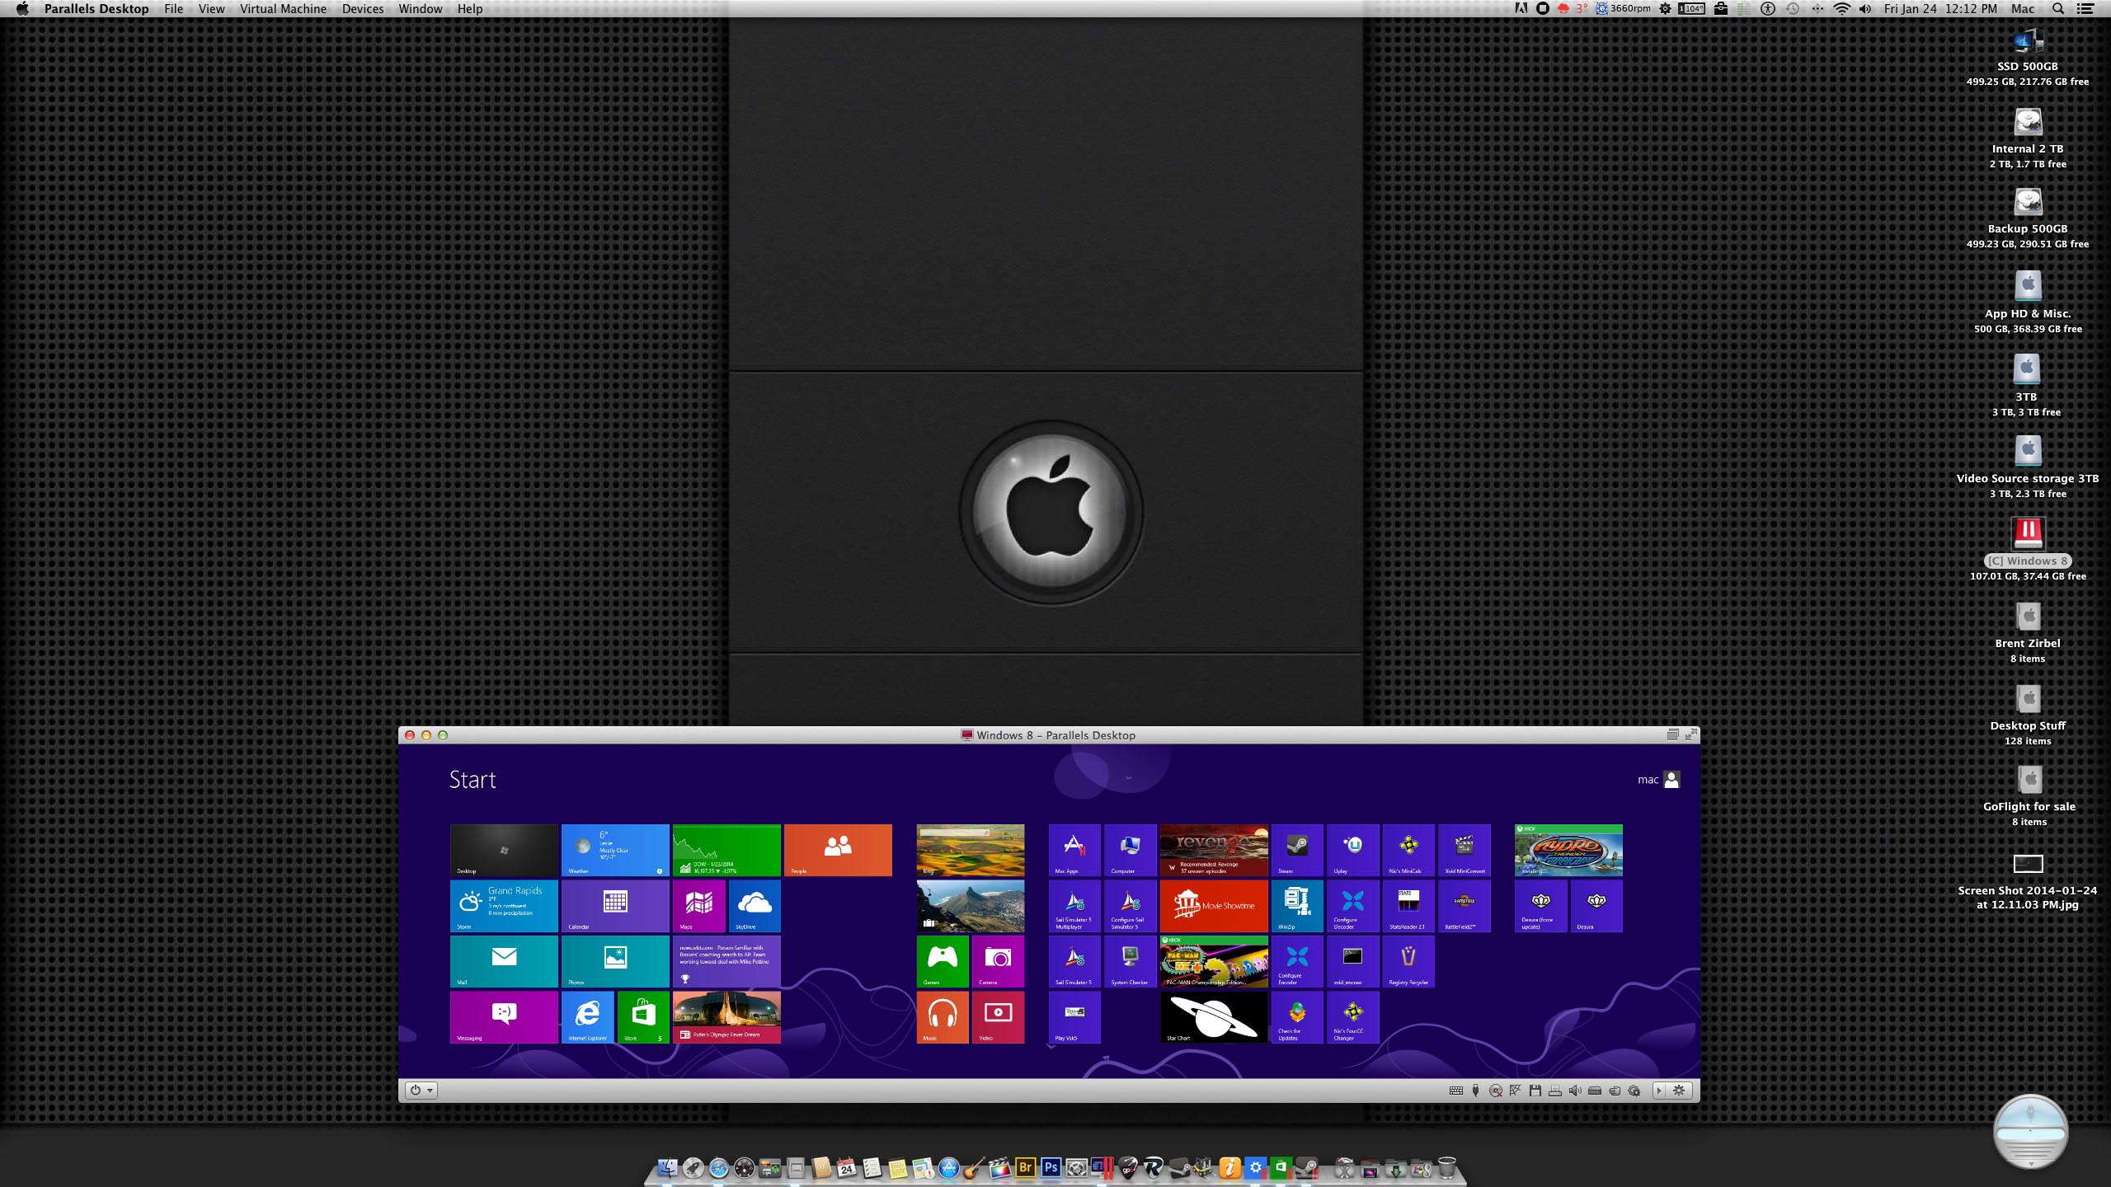Open the Devices menu
This screenshot has height=1187, width=2111.
[363, 9]
